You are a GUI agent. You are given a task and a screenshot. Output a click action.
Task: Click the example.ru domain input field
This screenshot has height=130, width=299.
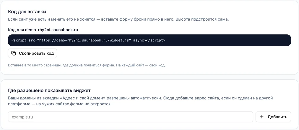coord(130,117)
